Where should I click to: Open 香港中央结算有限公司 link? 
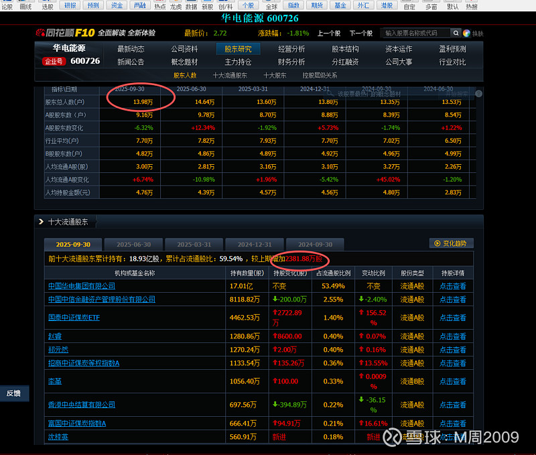pyautogui.click(x=81, y=404)
